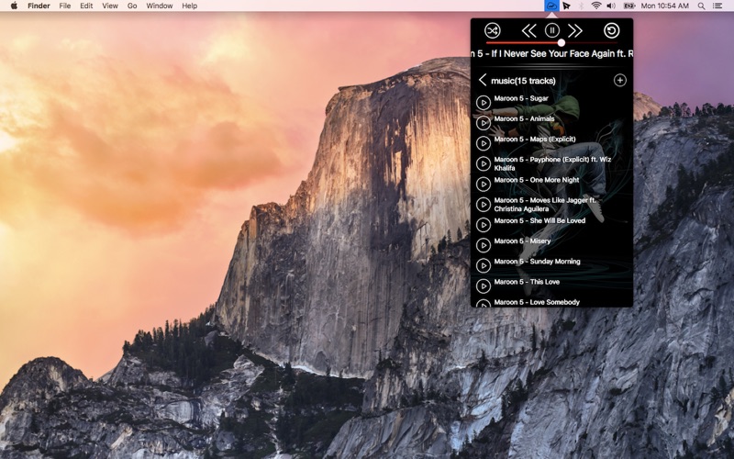Open the Window menu
Image resolution: width=734 pixels, height=459 pixels.
[159, 6]
